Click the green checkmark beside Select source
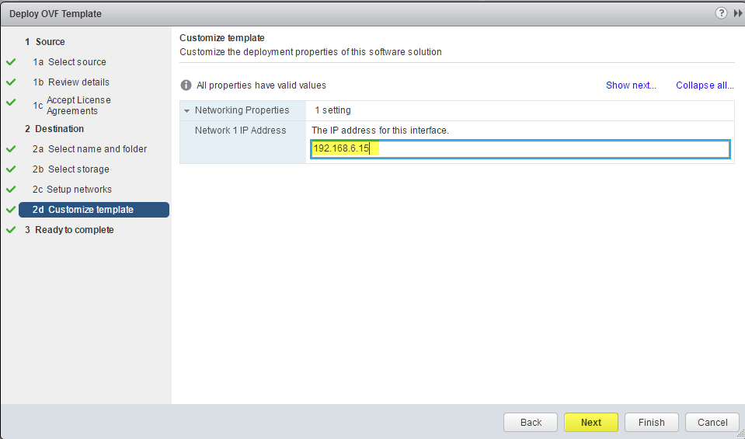 tap(11, 61)
